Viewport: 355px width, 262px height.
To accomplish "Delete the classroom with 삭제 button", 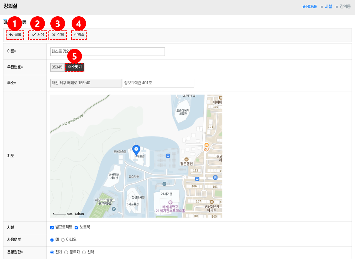I will tap(58, 35).
